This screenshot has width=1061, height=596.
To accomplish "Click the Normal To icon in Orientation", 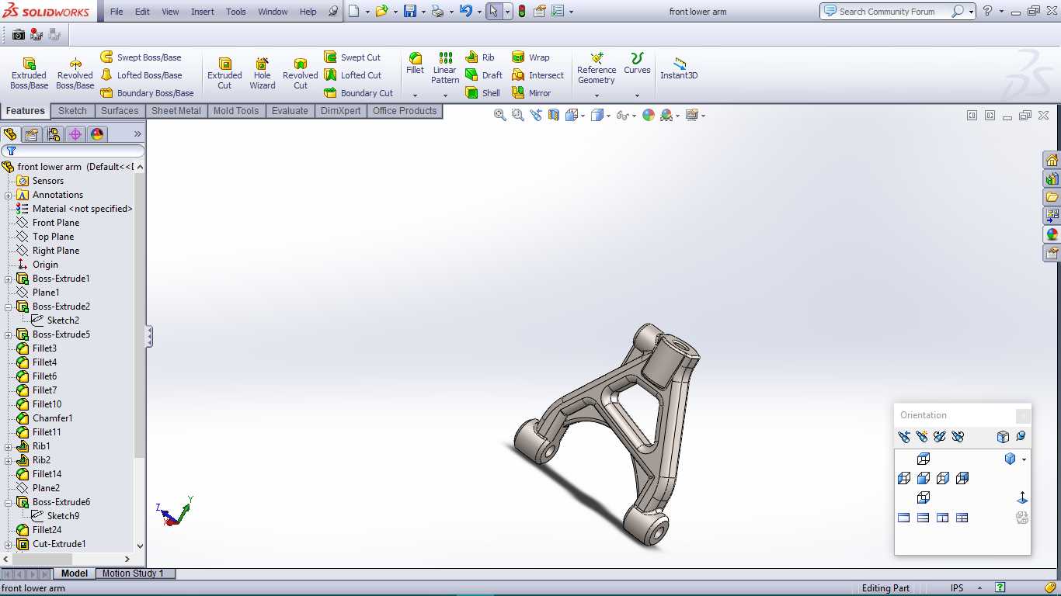I will pyautogui.click(x=1022, y=497).
